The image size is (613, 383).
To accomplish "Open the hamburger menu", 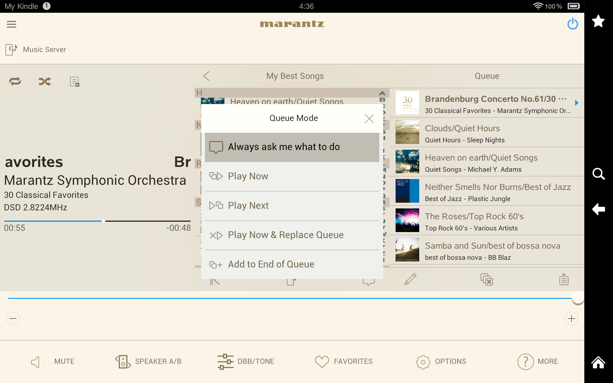I will (11, 24).
